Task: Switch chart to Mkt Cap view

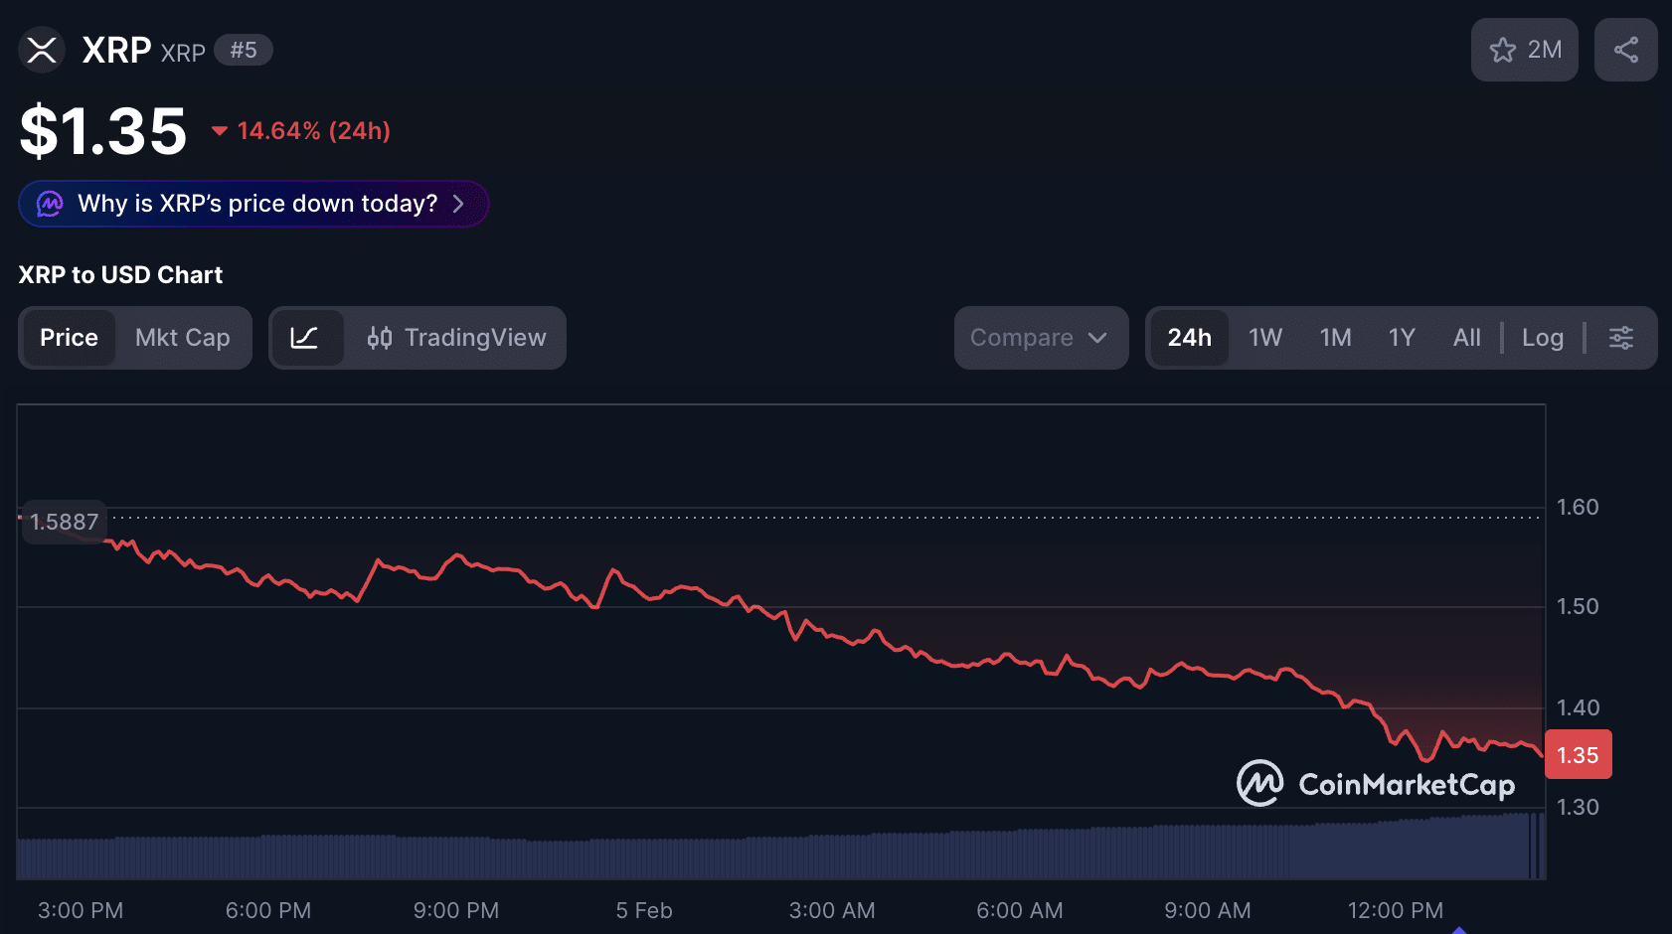Action: point(182,338)
